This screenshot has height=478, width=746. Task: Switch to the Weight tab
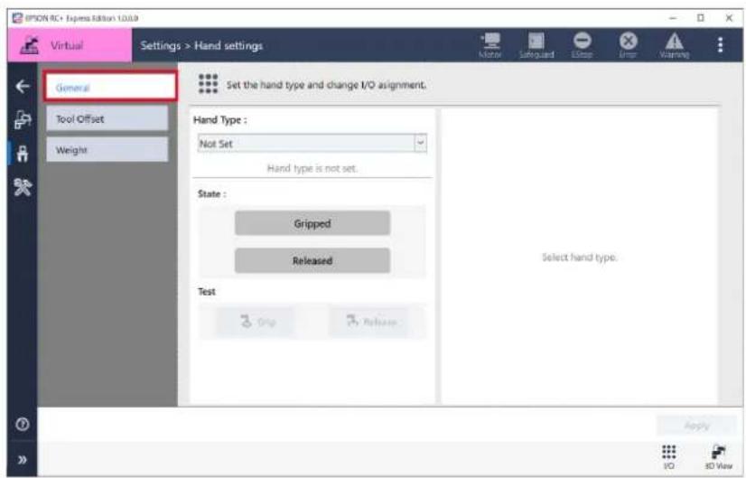[x=107, y=150]
